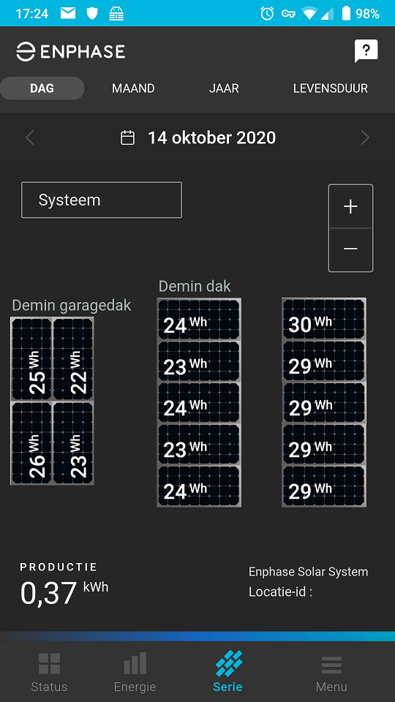Tap the Locatie-id label
Image resolution: width=395 pixels, height=702 pixels.
[x=280, y=592]
